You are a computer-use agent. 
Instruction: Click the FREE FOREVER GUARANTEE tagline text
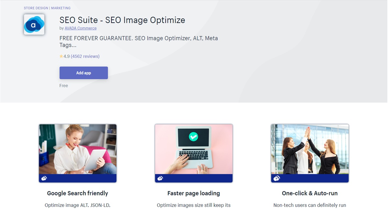139,42
